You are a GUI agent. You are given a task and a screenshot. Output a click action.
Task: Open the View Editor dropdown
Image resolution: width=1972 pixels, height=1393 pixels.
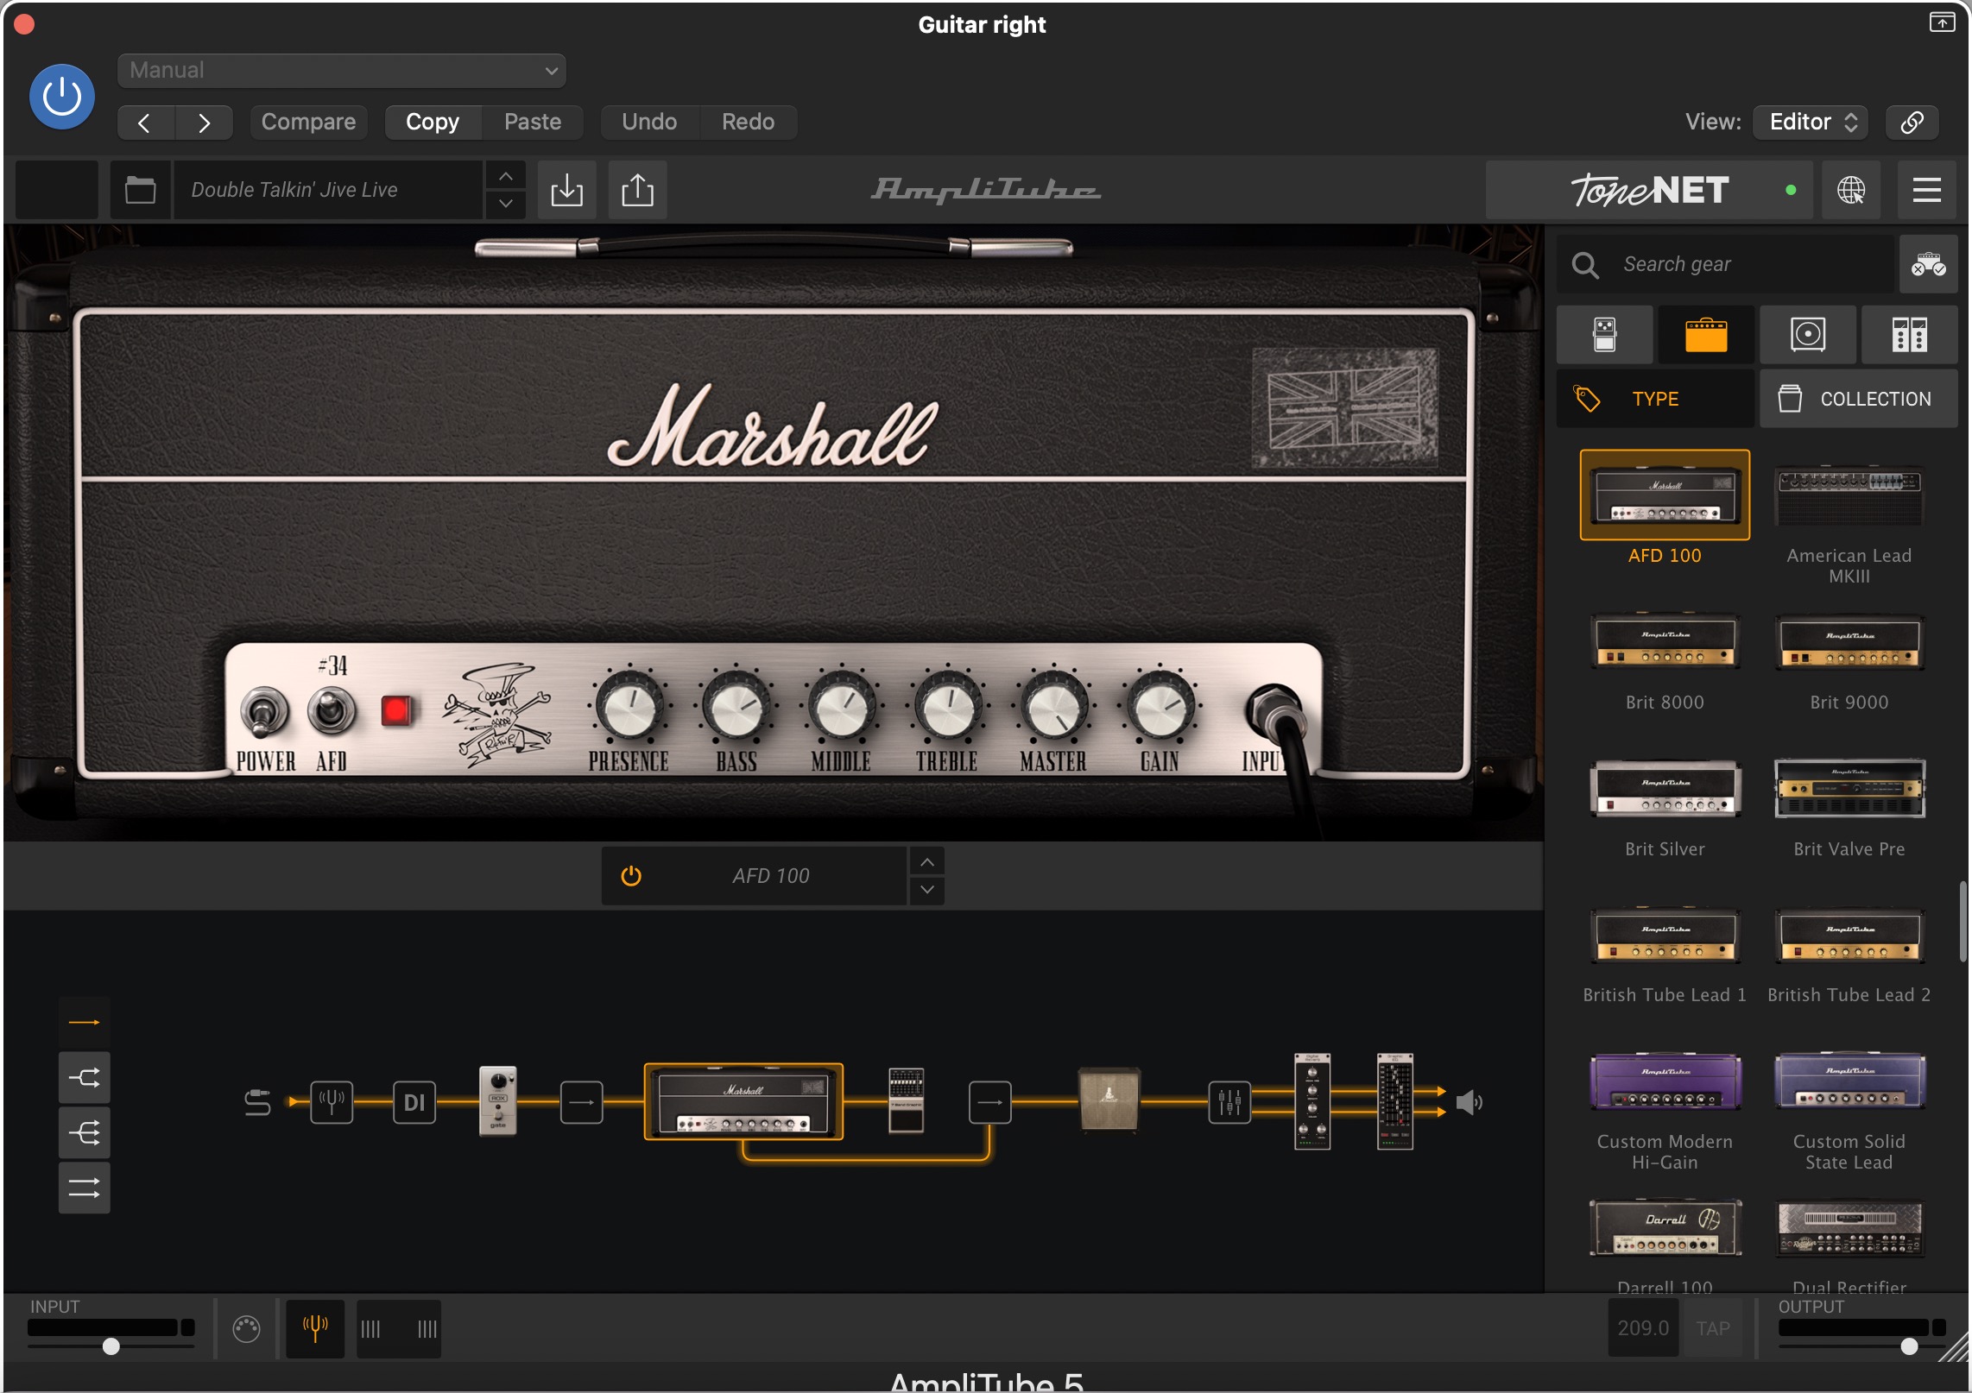point(1811,123)
